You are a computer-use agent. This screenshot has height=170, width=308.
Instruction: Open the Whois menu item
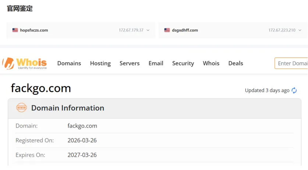point(211,63)
